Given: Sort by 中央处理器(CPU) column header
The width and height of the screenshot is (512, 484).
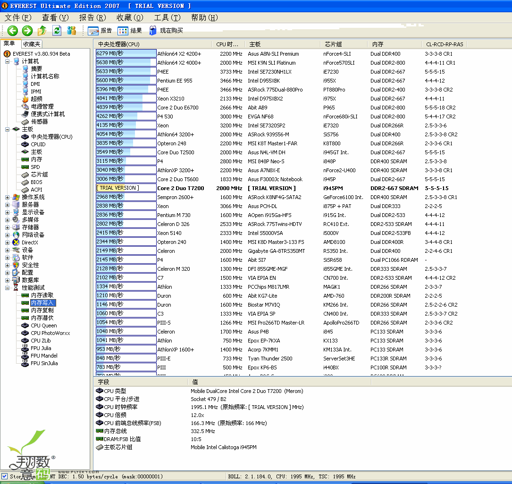Looking at the screenshot, I should (x=153, y=44).
